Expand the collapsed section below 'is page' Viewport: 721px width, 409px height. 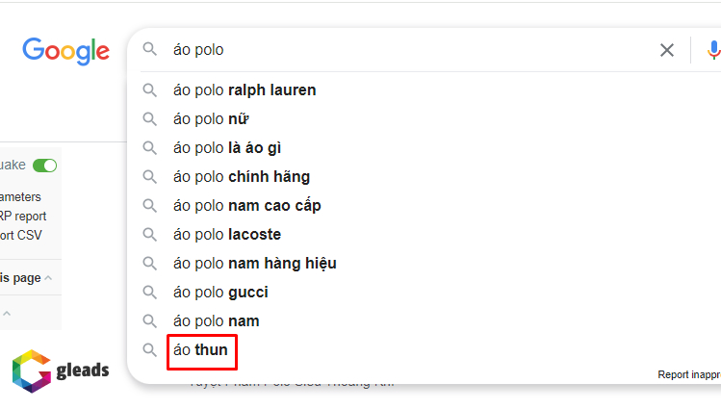(7, 314)
